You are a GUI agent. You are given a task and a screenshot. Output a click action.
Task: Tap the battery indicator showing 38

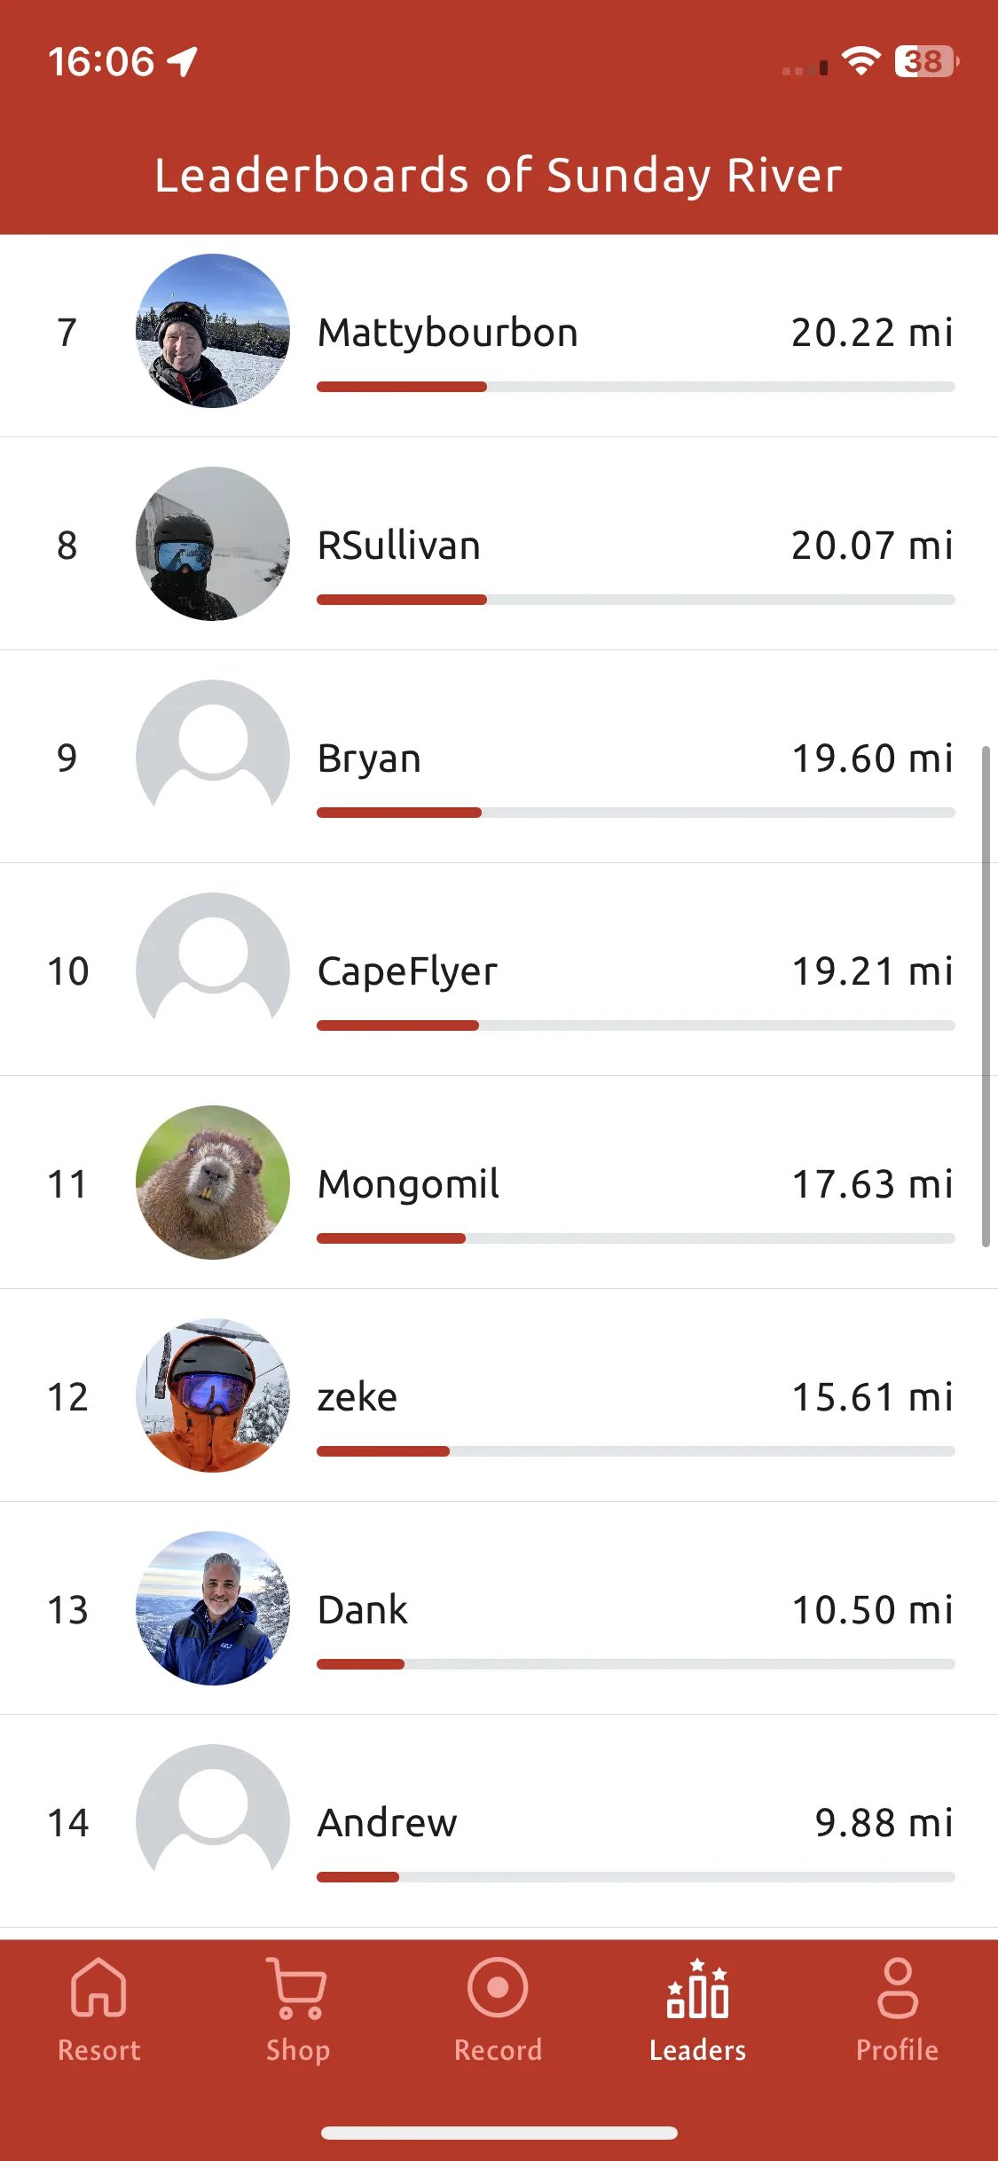(x=926, y=61)
